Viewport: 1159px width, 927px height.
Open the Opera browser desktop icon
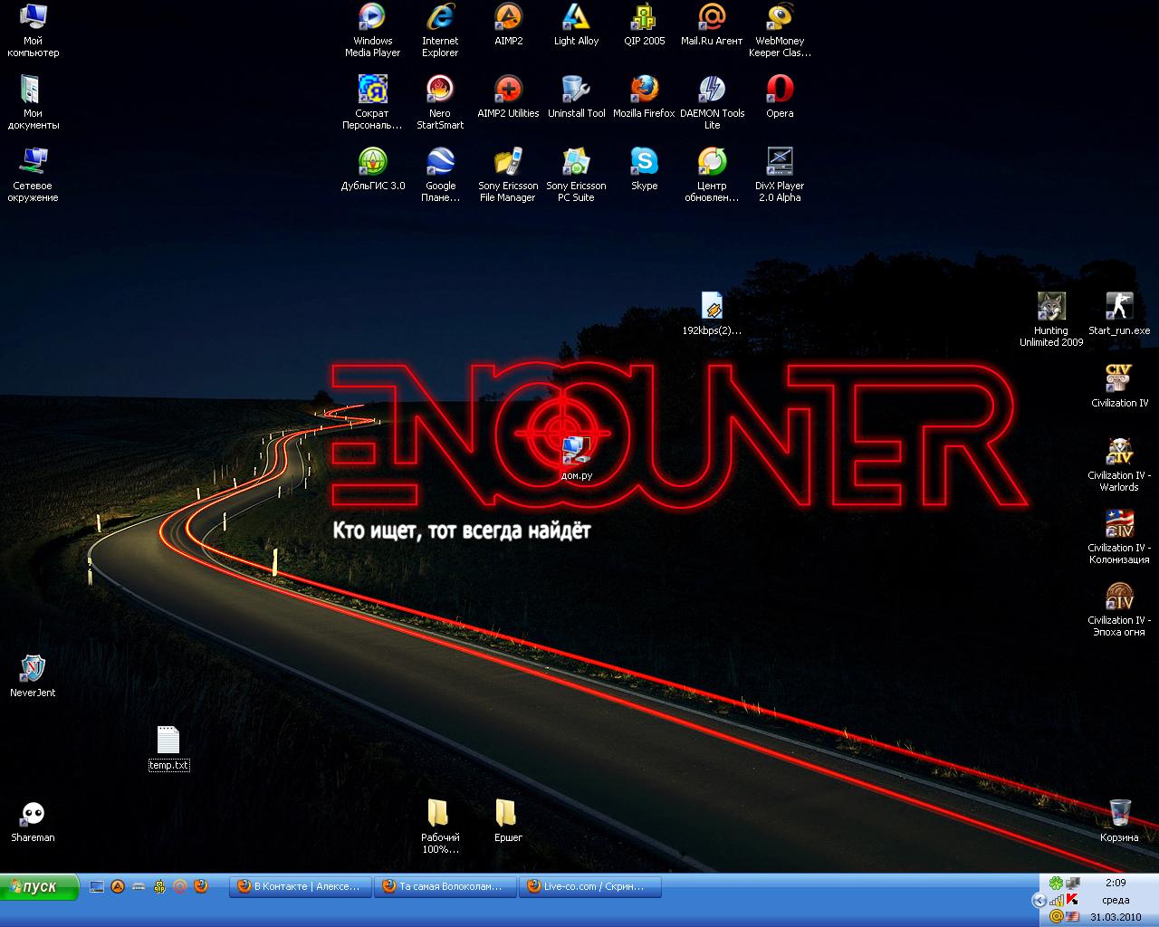pyautogui.click(x=780, y=91)
